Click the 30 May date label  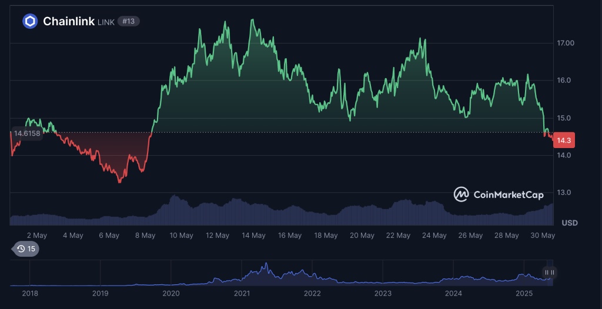(543, 236)
